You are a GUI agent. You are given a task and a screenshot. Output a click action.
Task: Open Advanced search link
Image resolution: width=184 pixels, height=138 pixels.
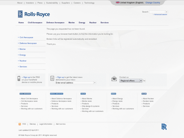tap(160, 14)
